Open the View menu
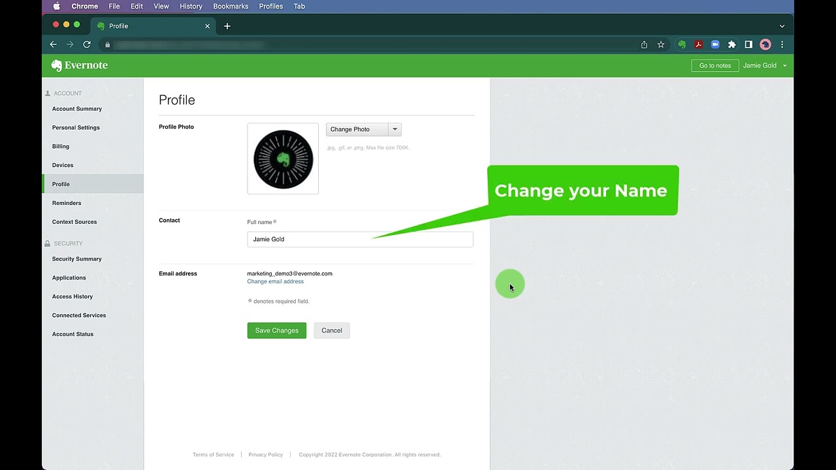This screenshot has height=470, width=836. click(161, 6)
